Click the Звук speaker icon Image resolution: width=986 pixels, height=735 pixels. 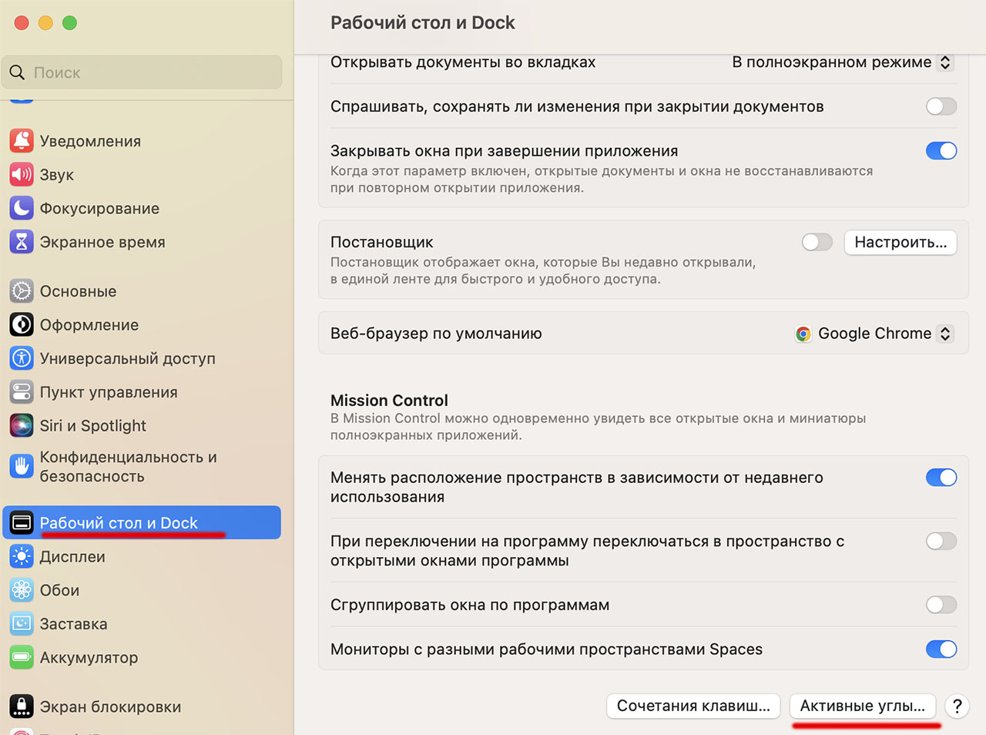pos(22,175)
